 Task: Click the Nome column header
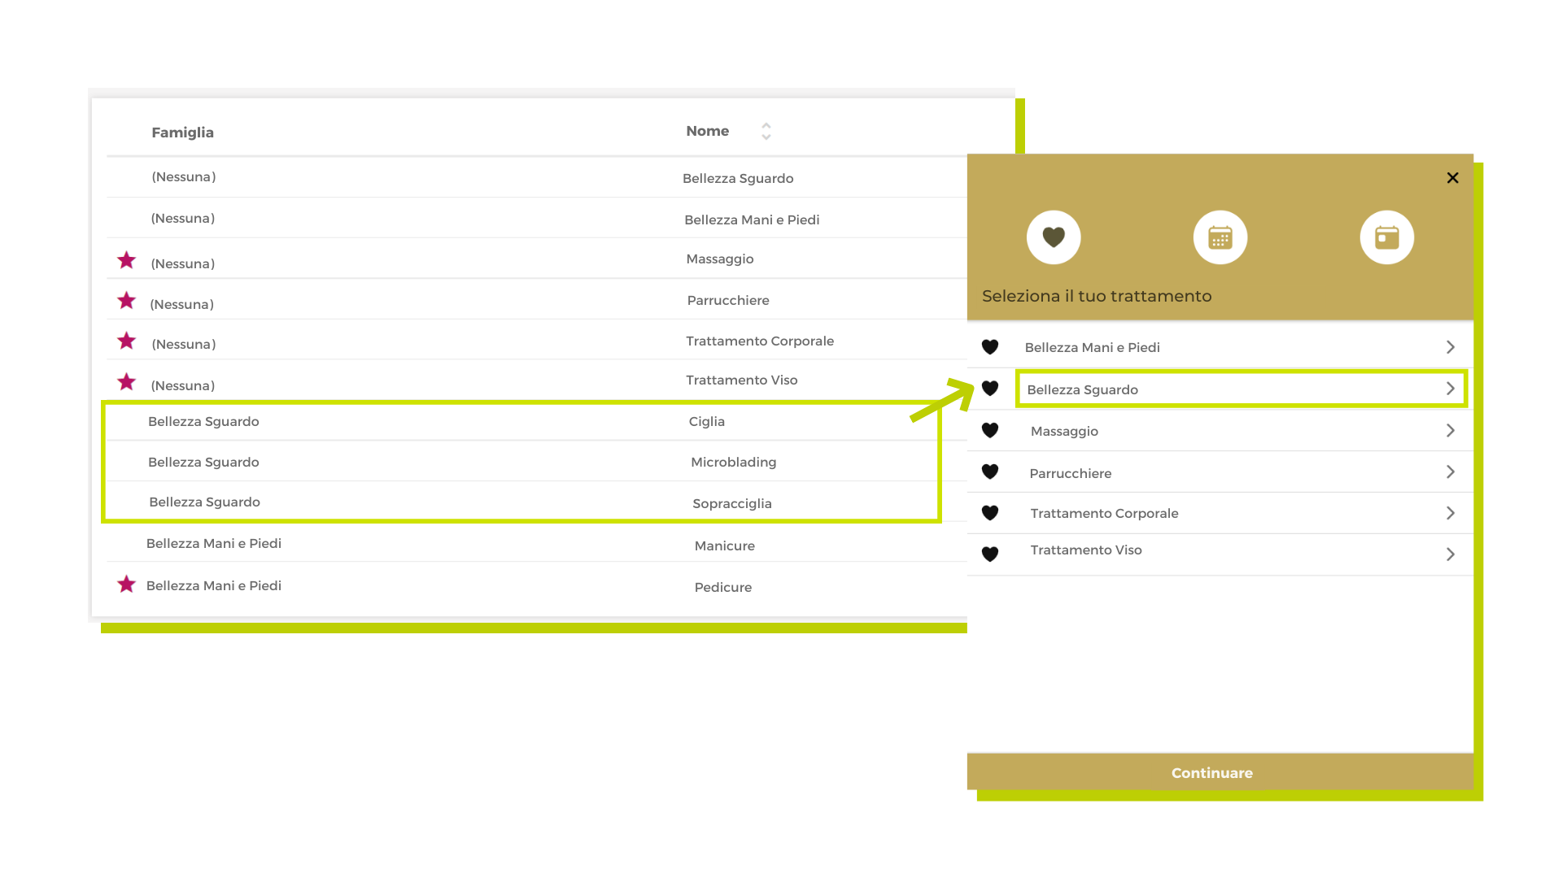click(x=707, y=131)
